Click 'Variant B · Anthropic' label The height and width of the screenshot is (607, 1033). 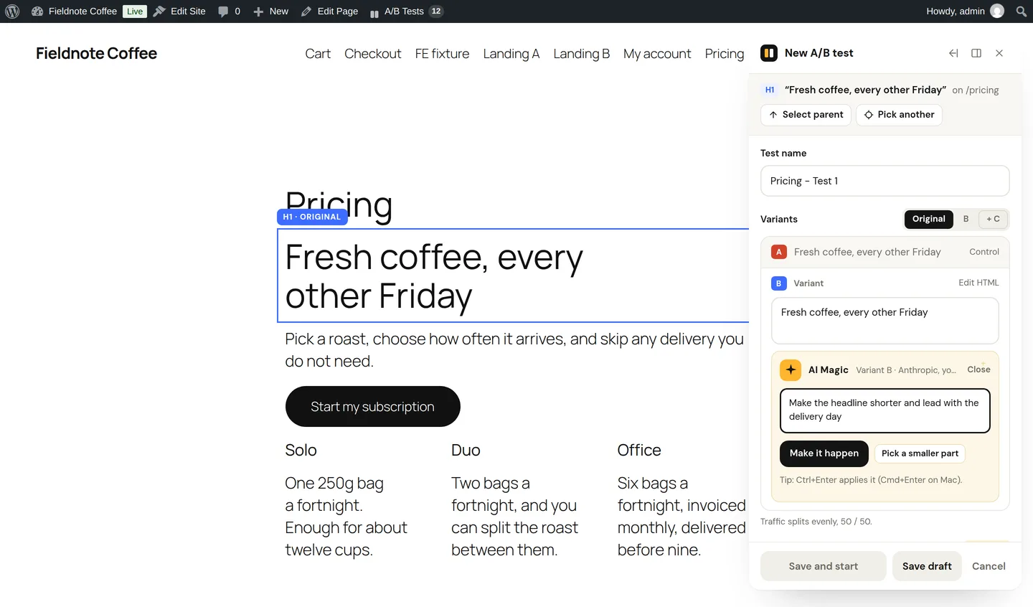(x=906, y=370)
